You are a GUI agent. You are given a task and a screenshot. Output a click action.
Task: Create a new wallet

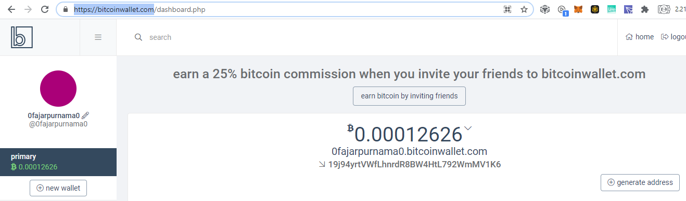tap(58, 188)
